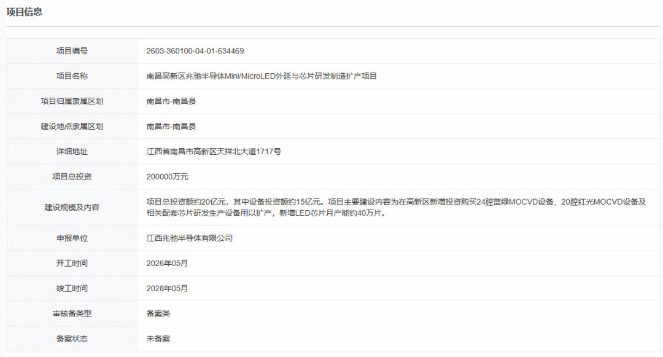Click the 备案类 review type value

click(158, 313)
